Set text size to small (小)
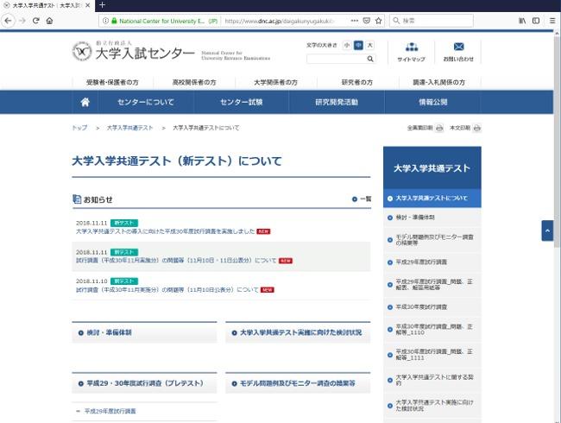Viewport: 561px width, 423px height. point(347,45)
